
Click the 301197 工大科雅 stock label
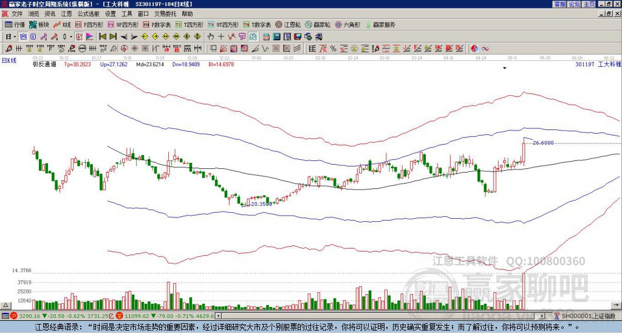point(597,64)
